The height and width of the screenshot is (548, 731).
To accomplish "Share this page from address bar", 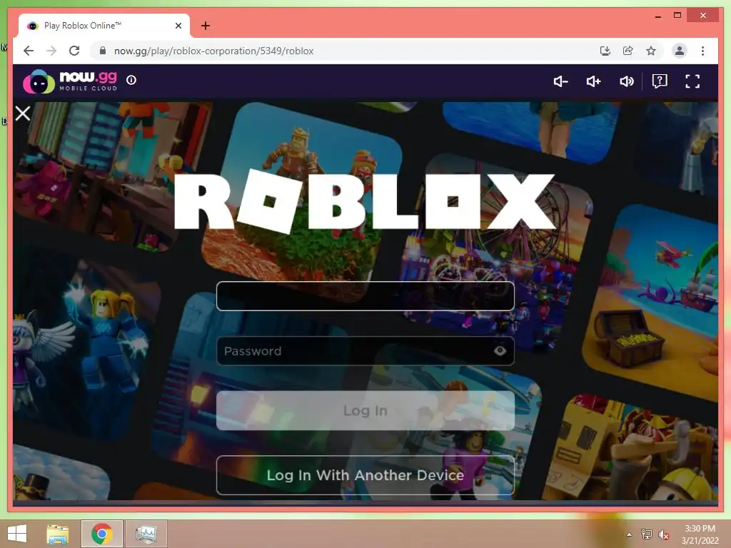I will [x=628, y=51].
